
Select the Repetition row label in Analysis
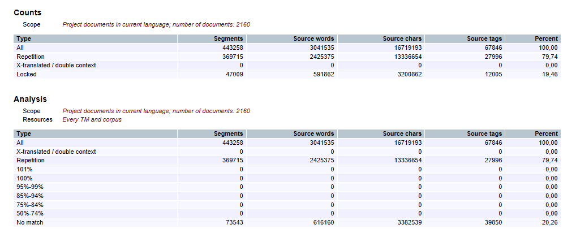tap(31, 161)
